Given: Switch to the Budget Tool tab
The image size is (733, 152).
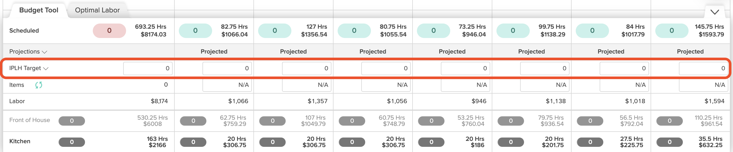Looking at the screenshot, I should pos(39,10).
